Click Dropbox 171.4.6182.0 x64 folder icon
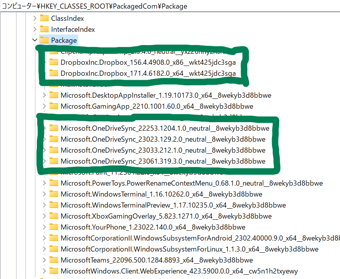340x279 pixels. pos(54,73)
